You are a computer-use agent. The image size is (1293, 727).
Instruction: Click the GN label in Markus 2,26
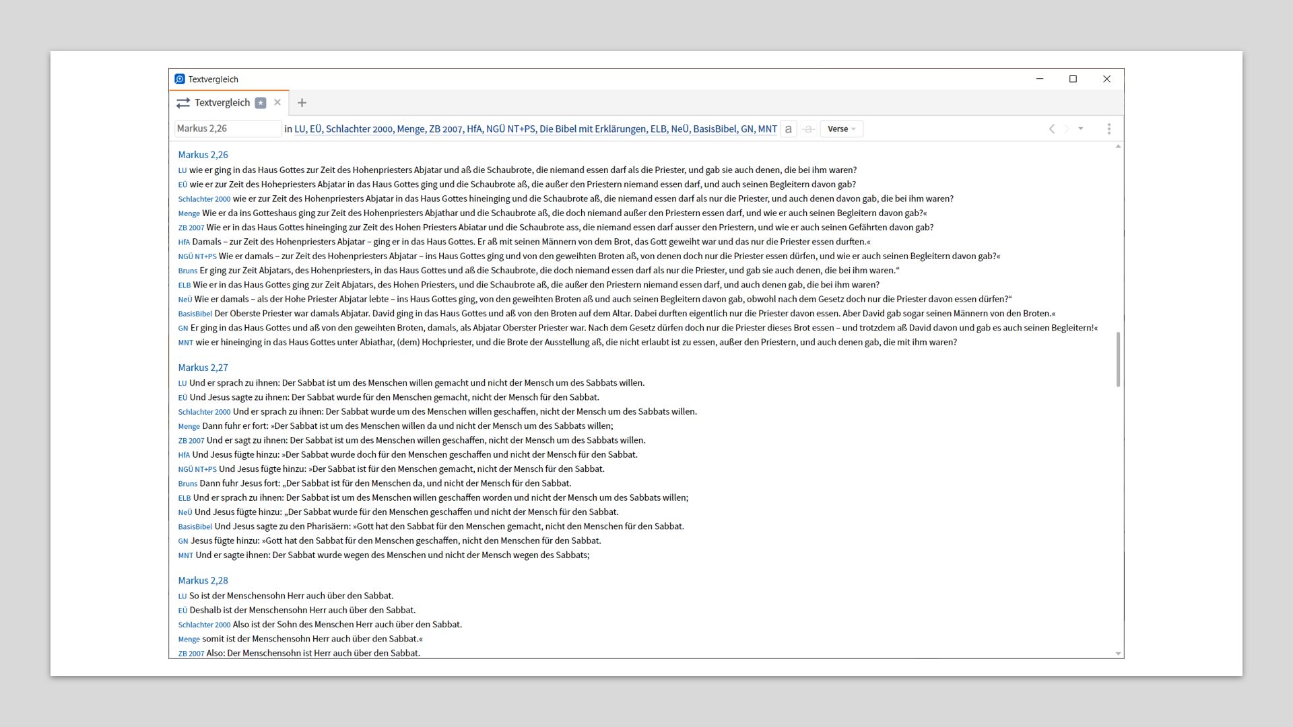(183, 328)
